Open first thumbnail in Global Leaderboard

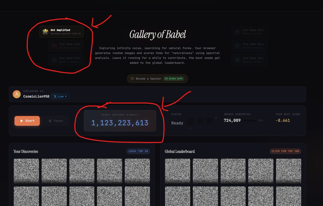(x=178, y=171)
